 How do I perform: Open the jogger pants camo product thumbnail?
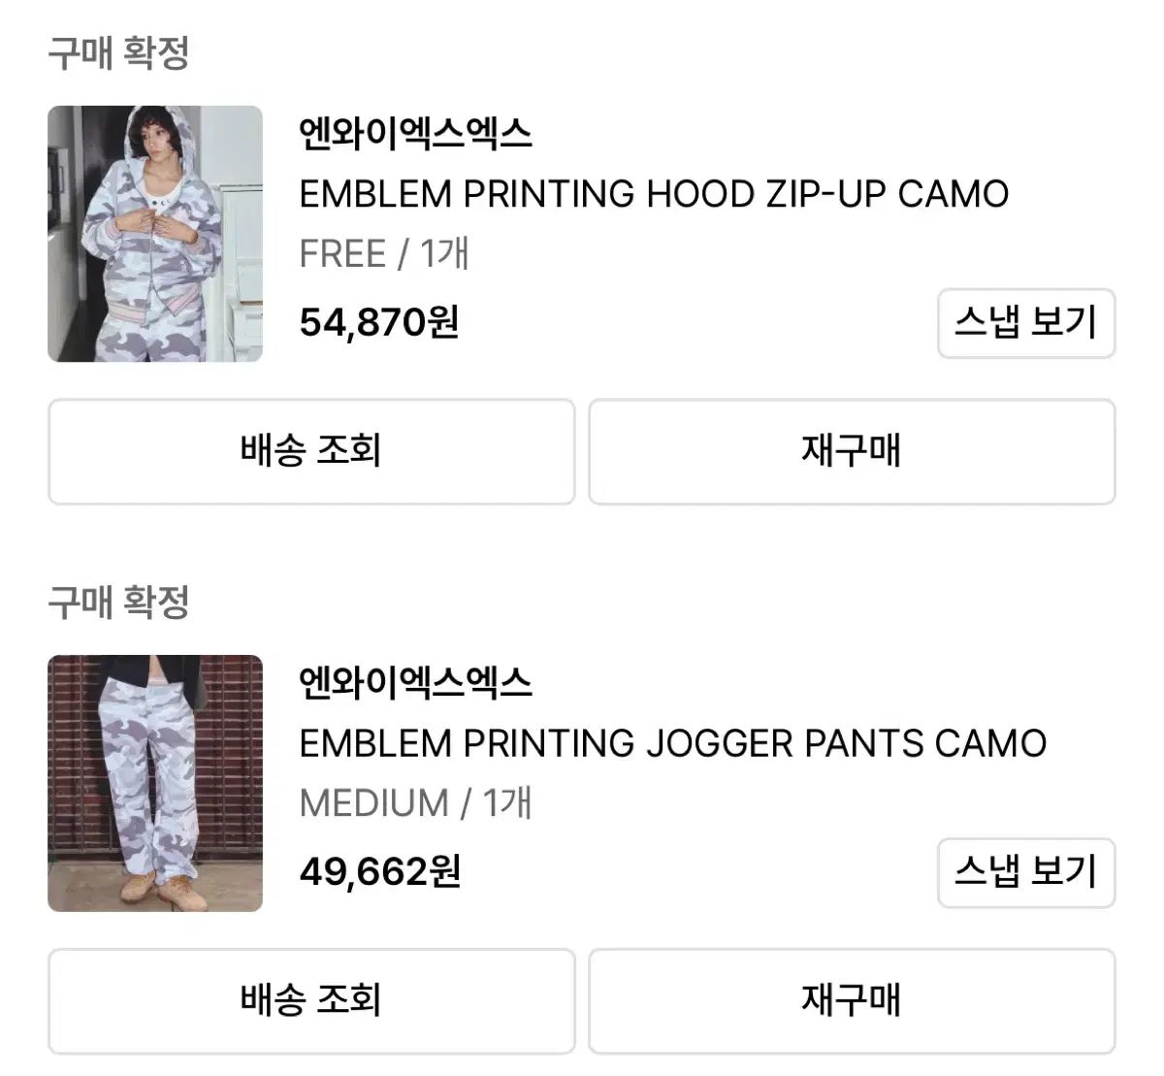155,783
